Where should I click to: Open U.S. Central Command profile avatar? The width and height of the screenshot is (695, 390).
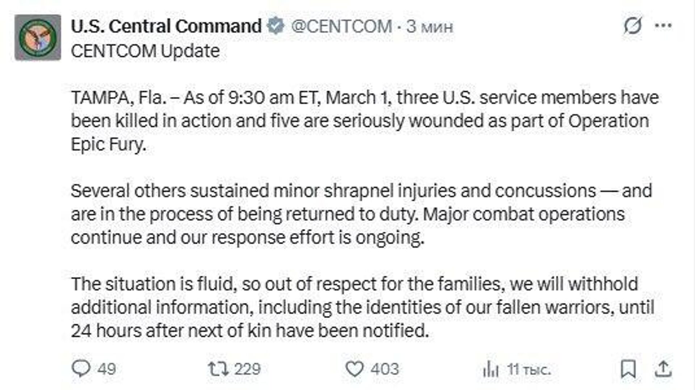coord(38,38)
